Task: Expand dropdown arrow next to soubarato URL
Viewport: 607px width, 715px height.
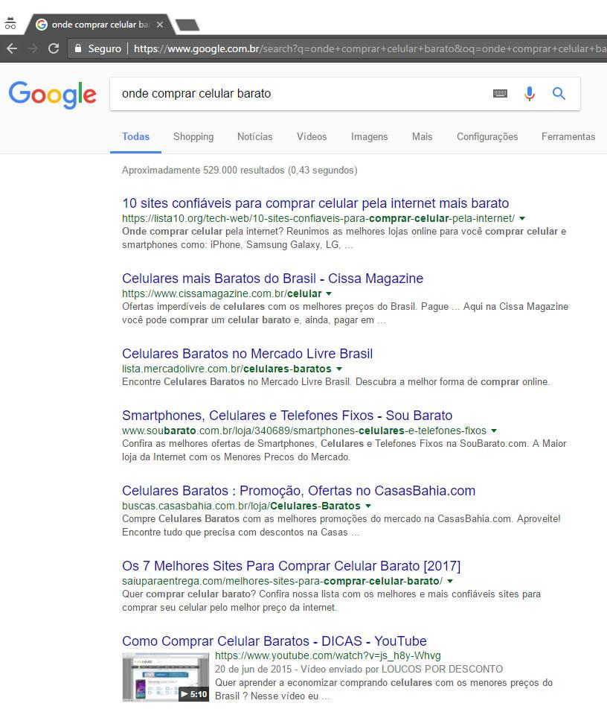Action: (494, 430)
